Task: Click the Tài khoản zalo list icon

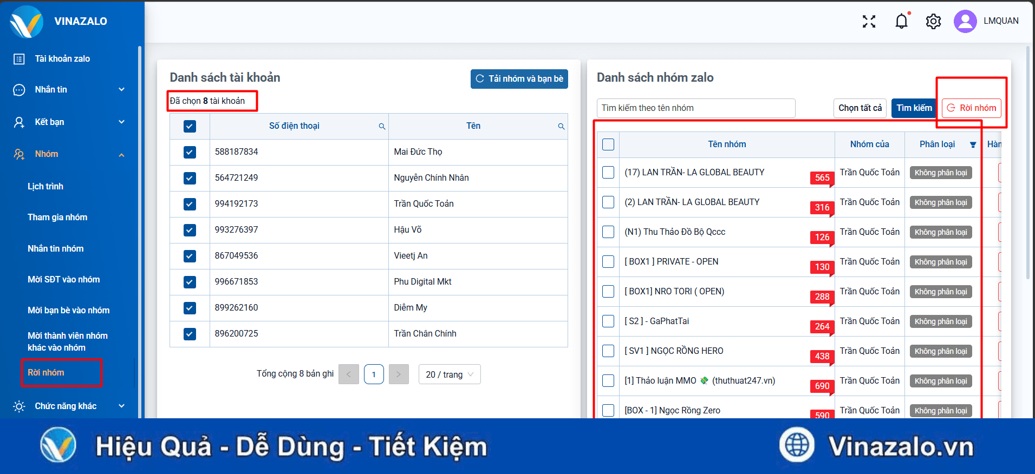Action: pyautogui.click(x=19, y=59)
